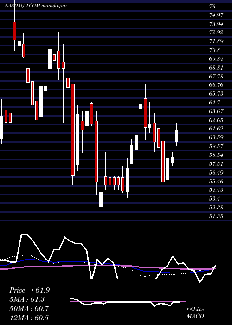Click the 72.92 price axis label
This screenshot has height=325, width=232.
pos(217,32)
